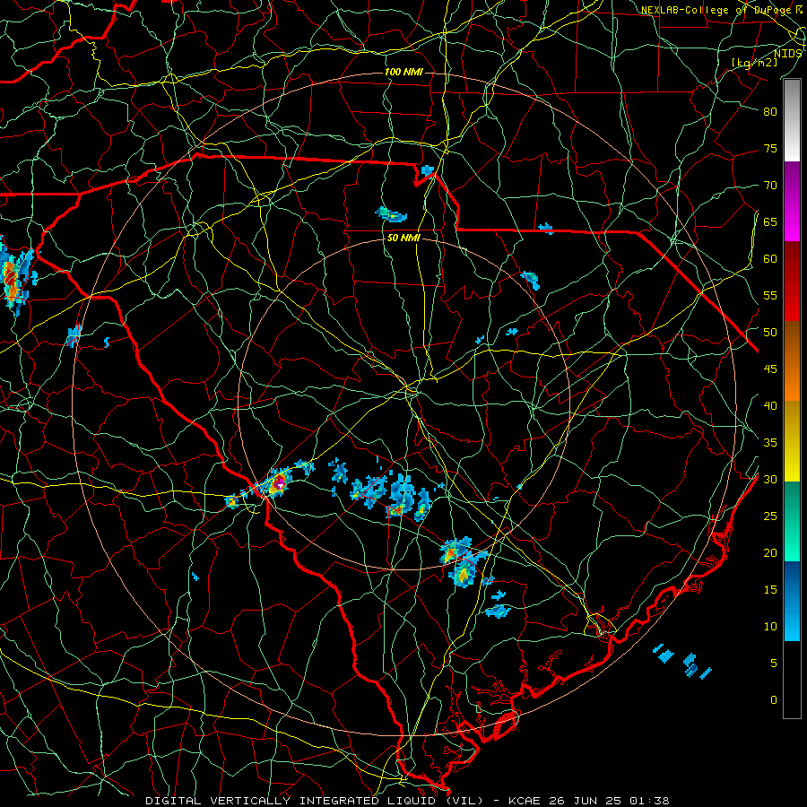Click the 25 value on the VIL scale
807x807 pixels.
coord(770,516)
